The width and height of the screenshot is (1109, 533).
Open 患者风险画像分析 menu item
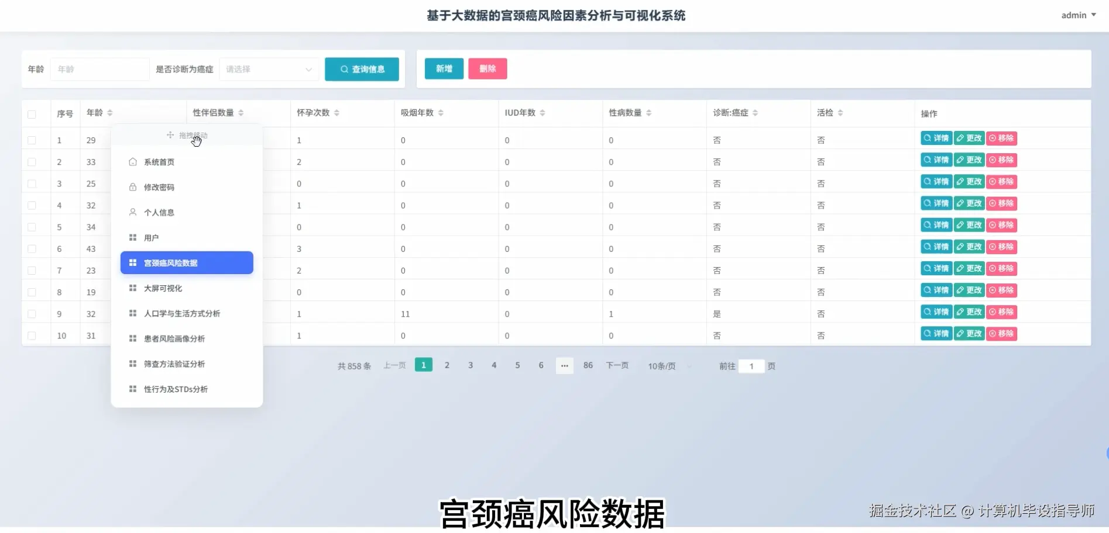coord(187,338)
